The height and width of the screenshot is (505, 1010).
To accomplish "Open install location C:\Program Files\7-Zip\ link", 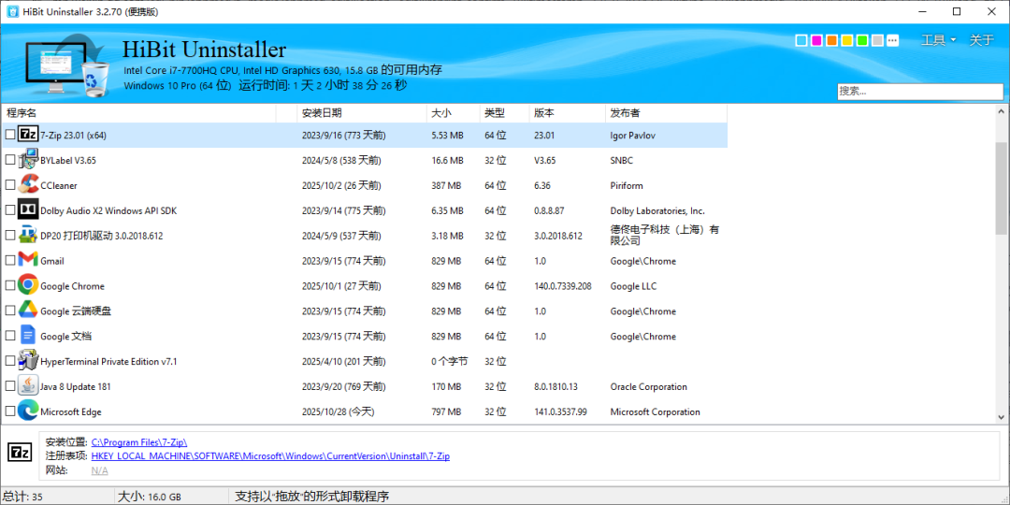I will [x=139, y=441].
